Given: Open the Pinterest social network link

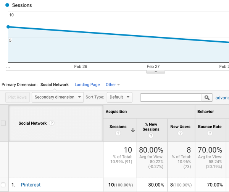Looking at the screenshot, I should point(31,185).
